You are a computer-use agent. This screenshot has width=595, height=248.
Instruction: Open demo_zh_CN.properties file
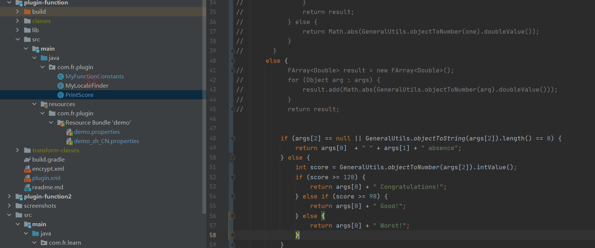click(106, 141)
